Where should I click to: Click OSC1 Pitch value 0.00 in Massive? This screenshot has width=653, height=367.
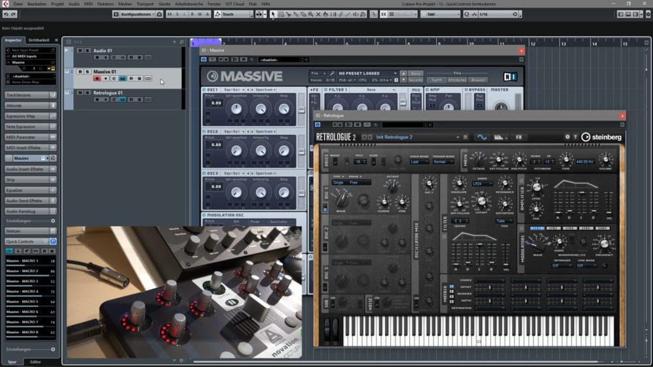pos(215,103)
